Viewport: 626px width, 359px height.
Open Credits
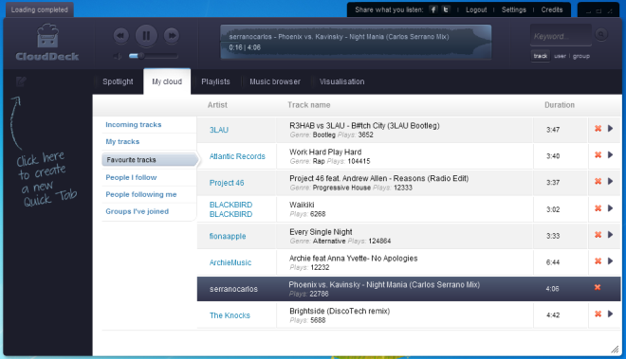click(552, 9)
